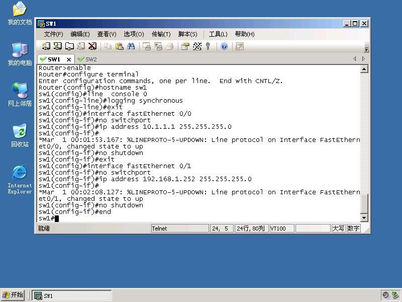
Task: Click the tab scroll right arrow
Action: tap(363, 58)
